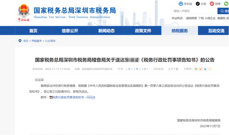Click the location pin breadcrumb icon
Screen dimensions: 229x135
tap(20, 41)
